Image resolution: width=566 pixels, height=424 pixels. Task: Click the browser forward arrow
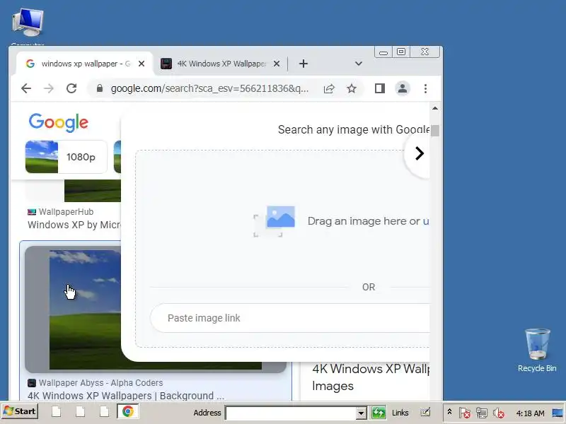point(49,88)
